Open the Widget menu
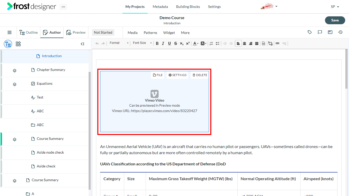The height and width of the screenshot is (196, 349). point(169,33)
